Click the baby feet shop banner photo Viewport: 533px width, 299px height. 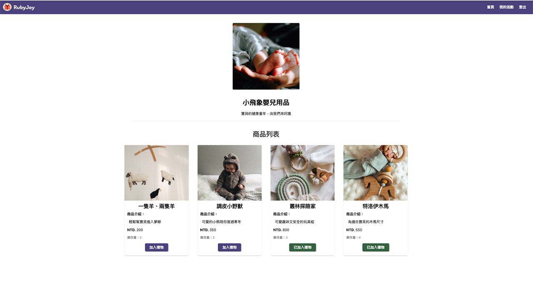point(266,56)
